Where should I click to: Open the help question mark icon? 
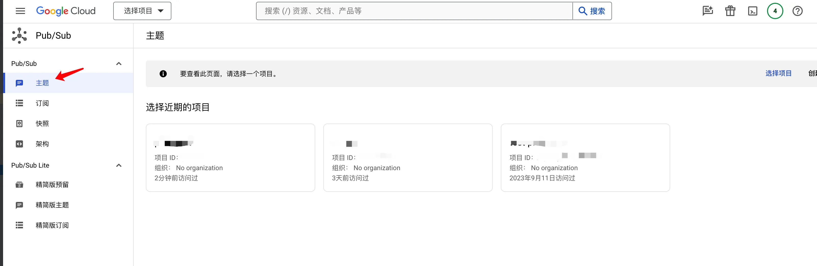[797, 11]
